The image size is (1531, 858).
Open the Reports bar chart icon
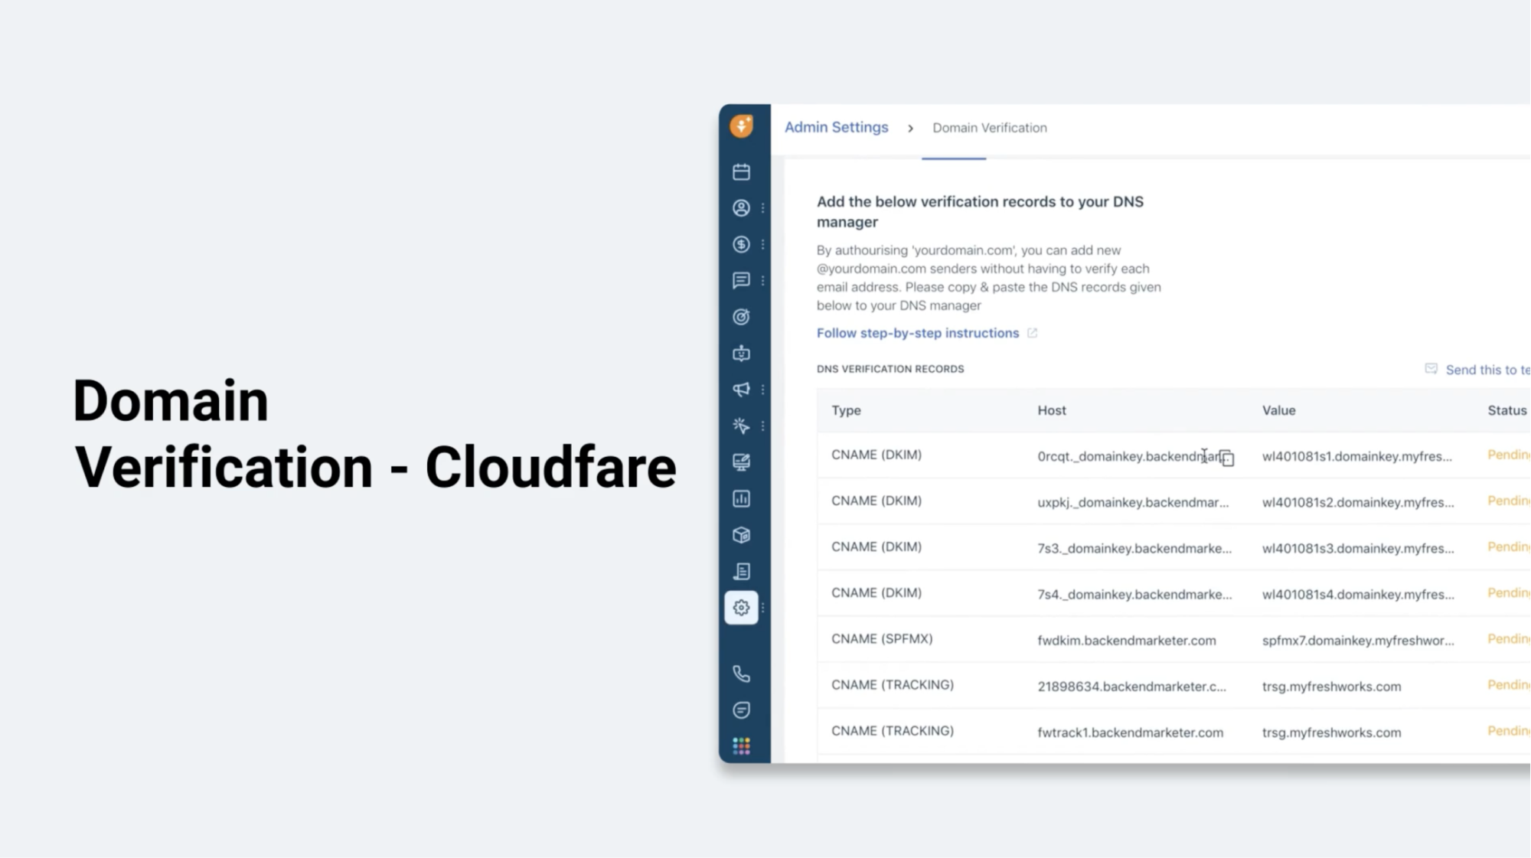click(x=741, y=499)
